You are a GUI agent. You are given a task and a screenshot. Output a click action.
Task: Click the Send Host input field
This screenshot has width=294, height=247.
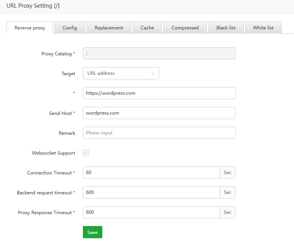pos(159,113)
